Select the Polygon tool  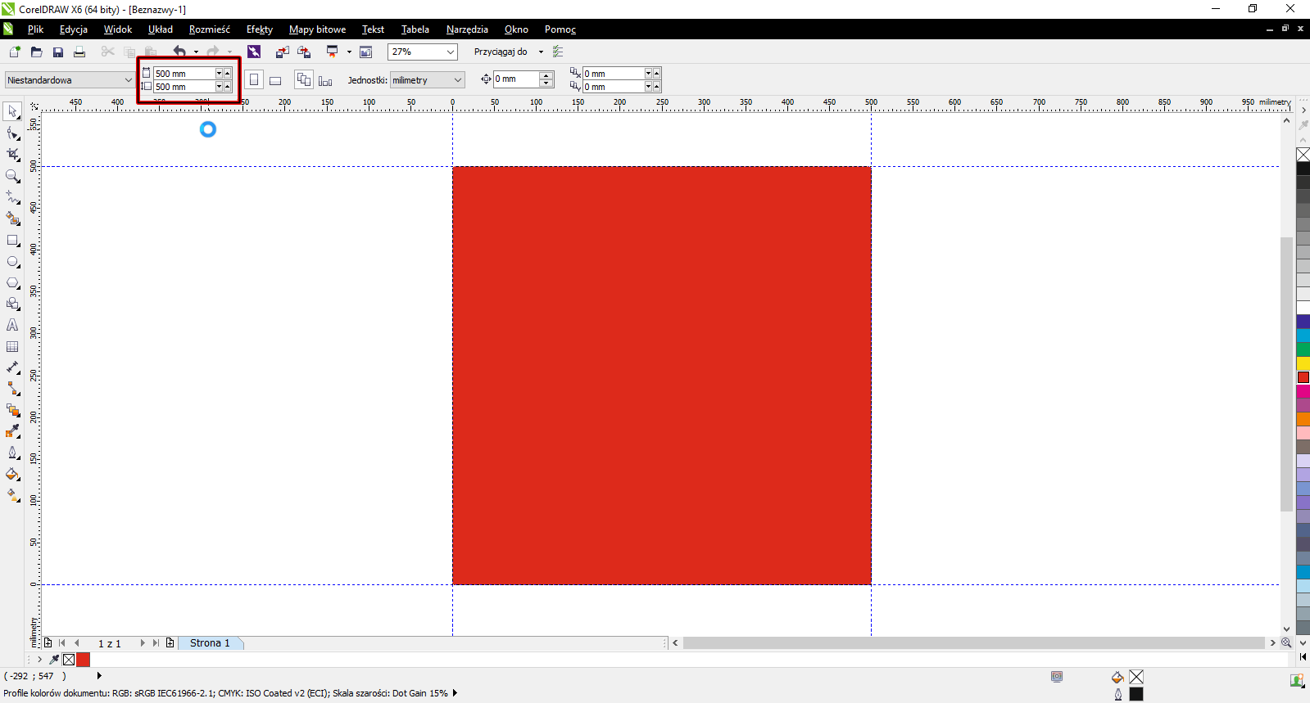click(12, 283)
